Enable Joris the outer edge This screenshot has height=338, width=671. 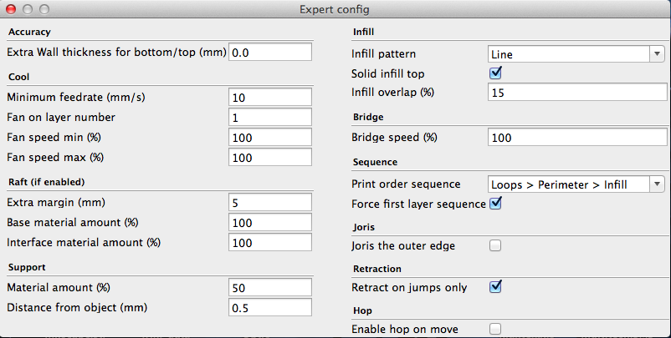pos(494,245)
